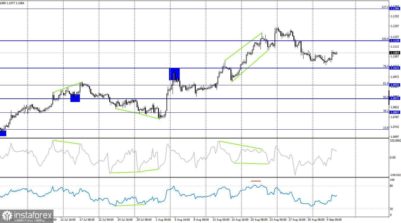The width and height of the screenshot is (401, 223).
Task: Click the 27 Aug 16:00 date label
Action: click(296, 220)
